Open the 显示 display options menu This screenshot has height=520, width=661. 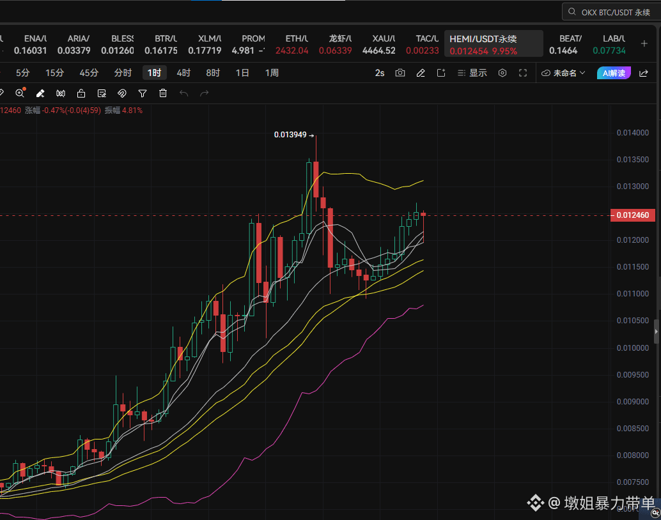pos(472,73)
